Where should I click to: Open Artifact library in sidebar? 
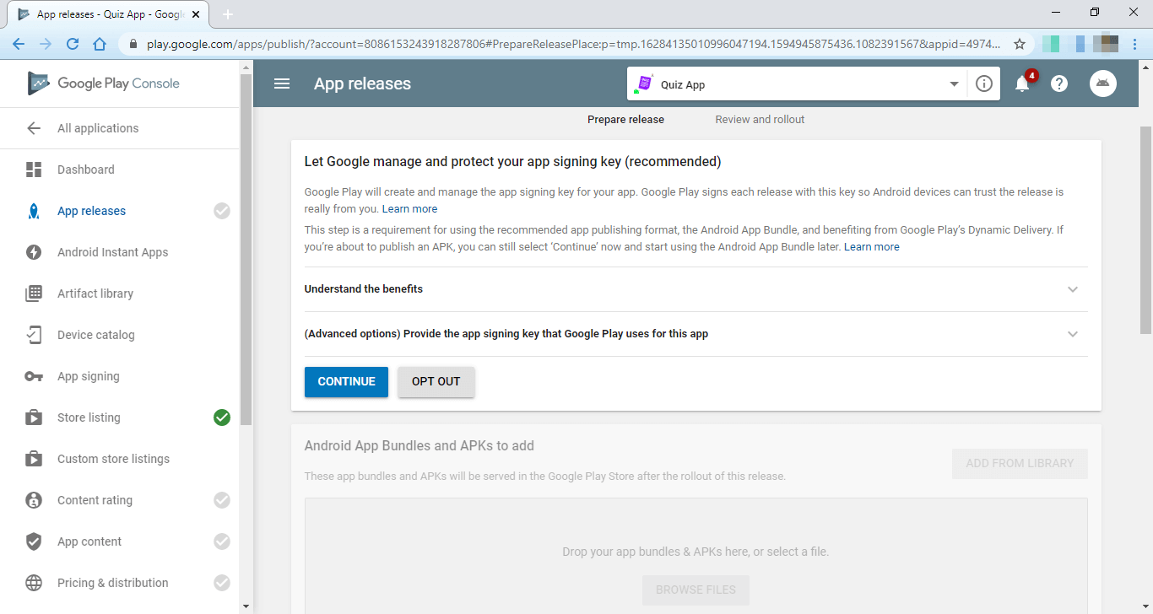[95, 294]
